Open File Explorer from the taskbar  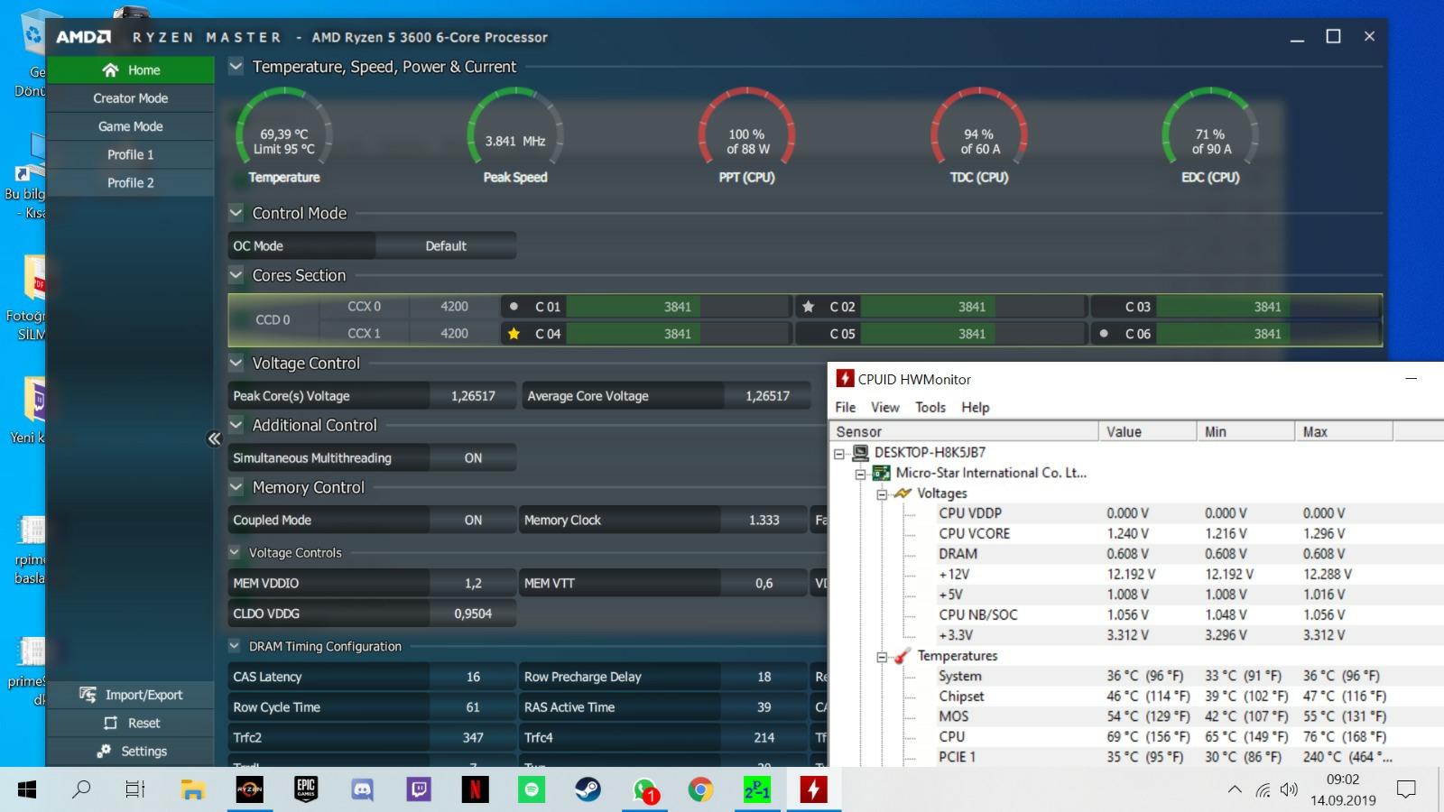192,790
